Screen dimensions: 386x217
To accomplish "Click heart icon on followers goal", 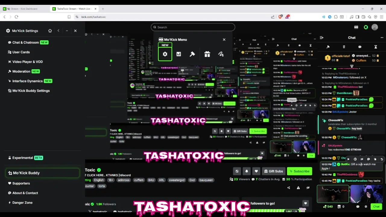I will (305, 203).
